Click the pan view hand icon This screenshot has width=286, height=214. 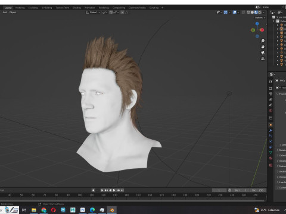click(x=263, y=47)
